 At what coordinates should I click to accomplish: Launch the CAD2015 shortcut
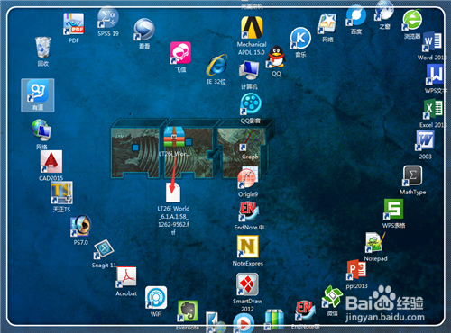(x=51, y=162)
